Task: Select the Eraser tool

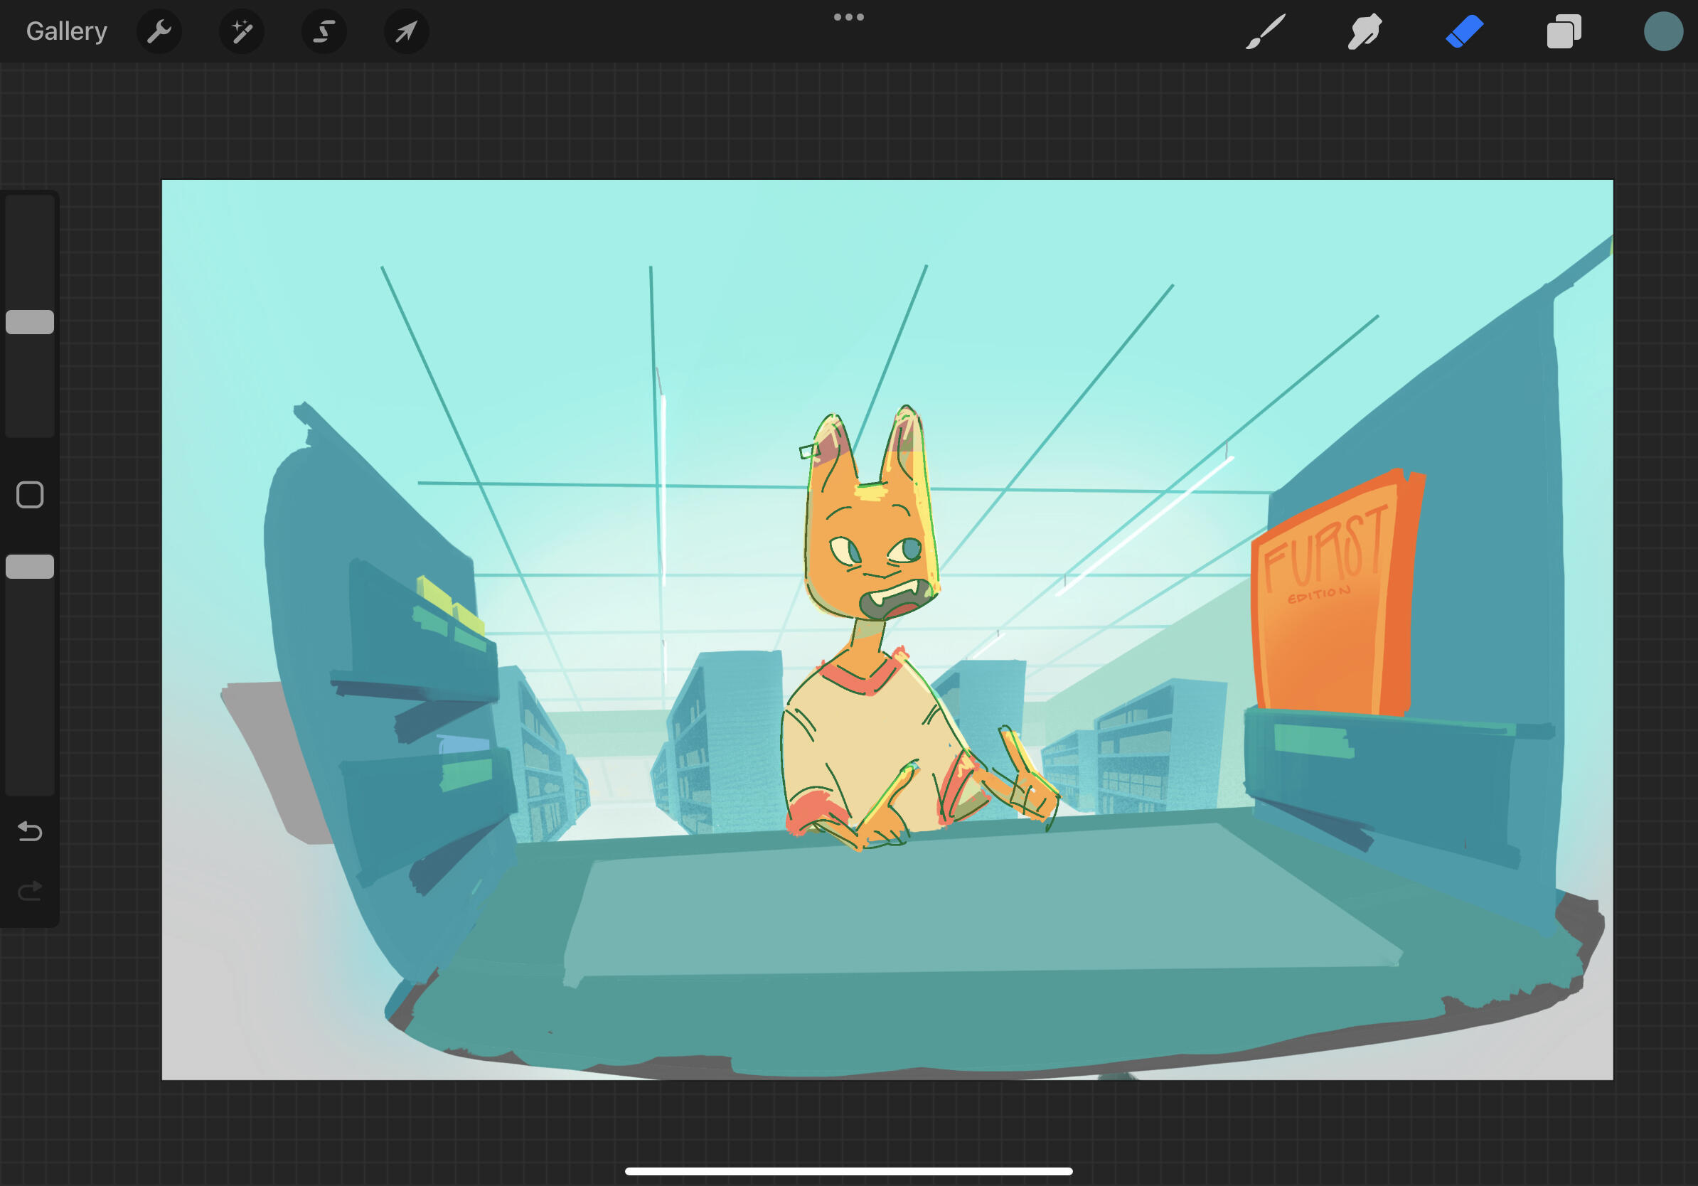Action: (1464, 31)
